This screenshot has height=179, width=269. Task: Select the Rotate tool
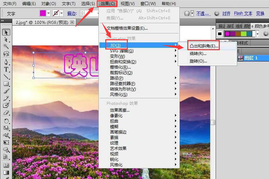click(x=6, y=121)
